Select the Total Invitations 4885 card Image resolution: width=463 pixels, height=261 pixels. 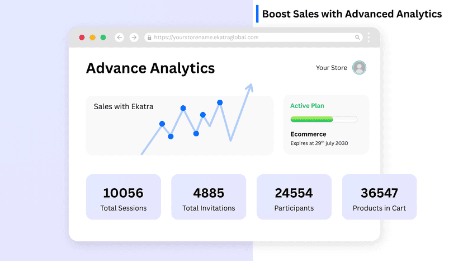click(x=209, y=197)
